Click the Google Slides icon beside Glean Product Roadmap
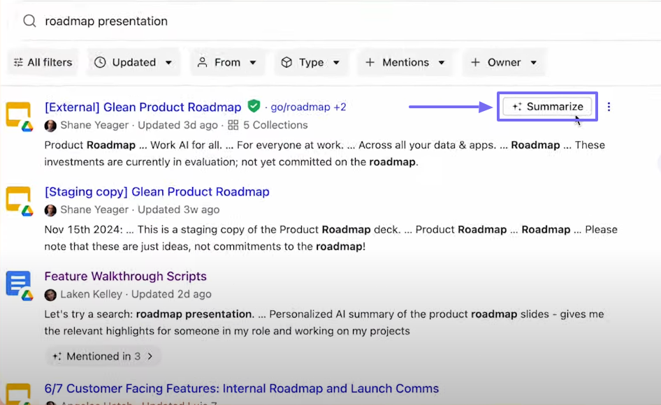The width and height of the screenshot is (661, 405). [x=19, y=112]
